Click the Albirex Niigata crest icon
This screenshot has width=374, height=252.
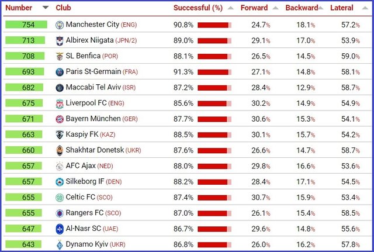(60, 40)
